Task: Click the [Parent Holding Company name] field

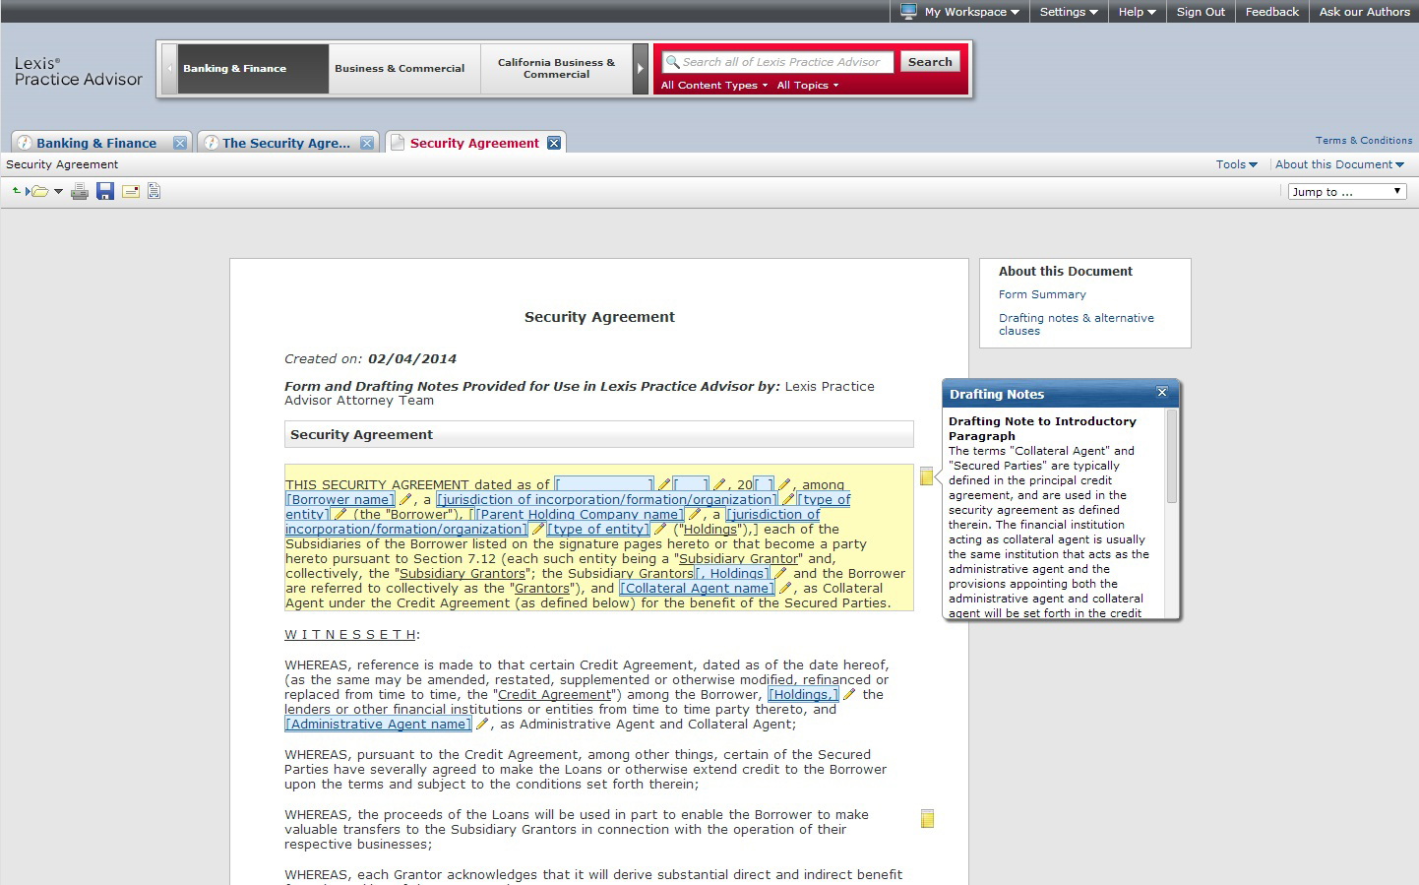Action: pyautogui.click(x=579, y=514)
